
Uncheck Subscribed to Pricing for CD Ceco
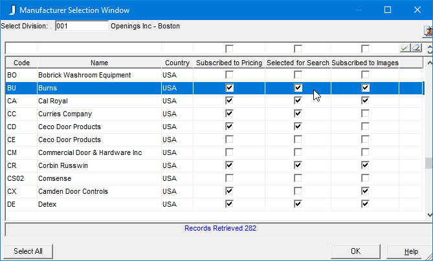tap(229, 127)
